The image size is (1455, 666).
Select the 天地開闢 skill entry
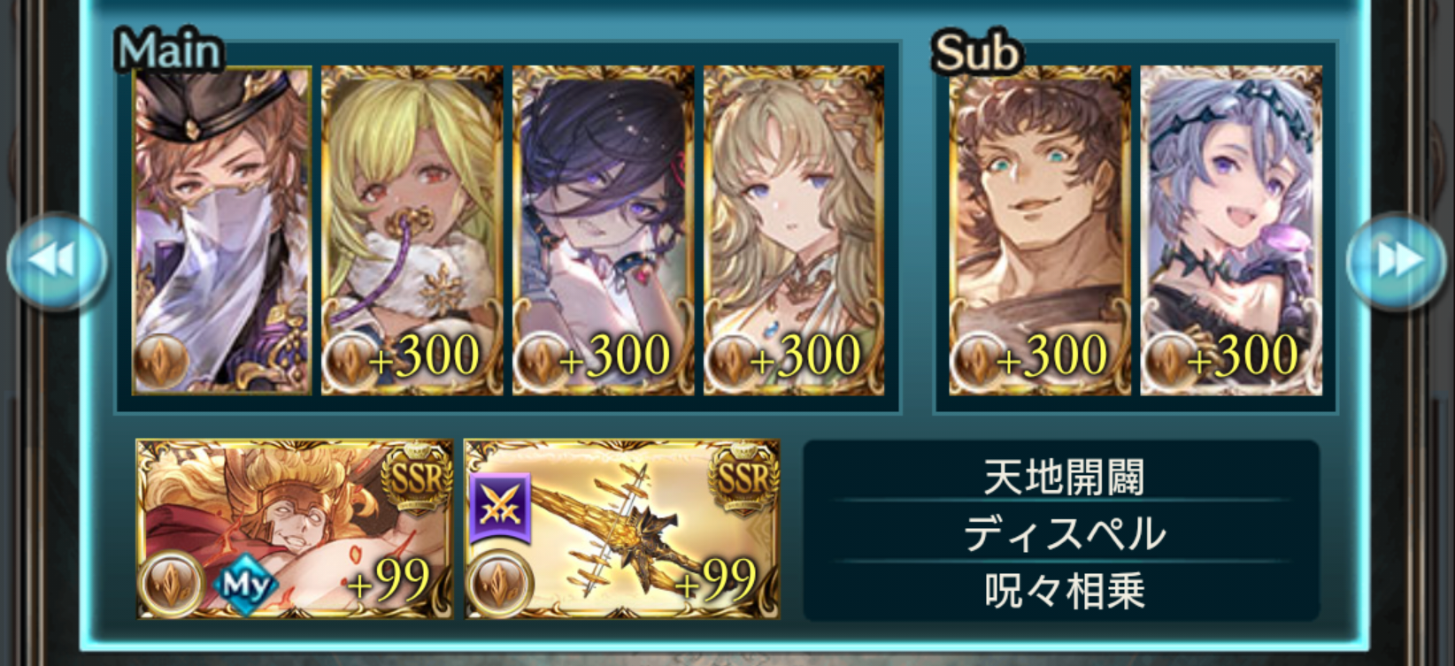tap(1062, 477)
